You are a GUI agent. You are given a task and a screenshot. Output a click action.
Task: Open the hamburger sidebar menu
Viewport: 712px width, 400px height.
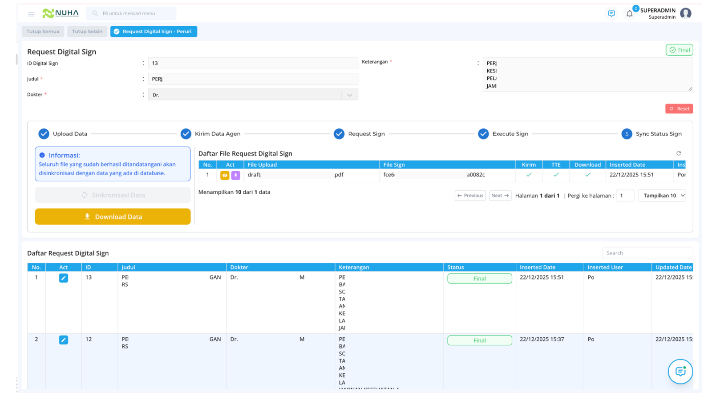click(x=31, y=14)
